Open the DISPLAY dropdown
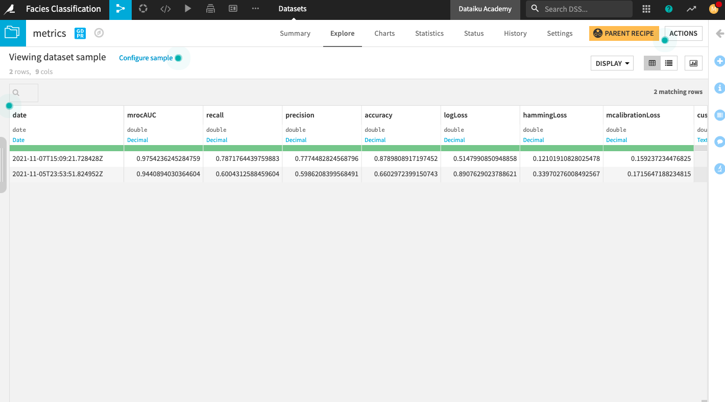Screen dimensions: 725x402 tap(612, 63)
